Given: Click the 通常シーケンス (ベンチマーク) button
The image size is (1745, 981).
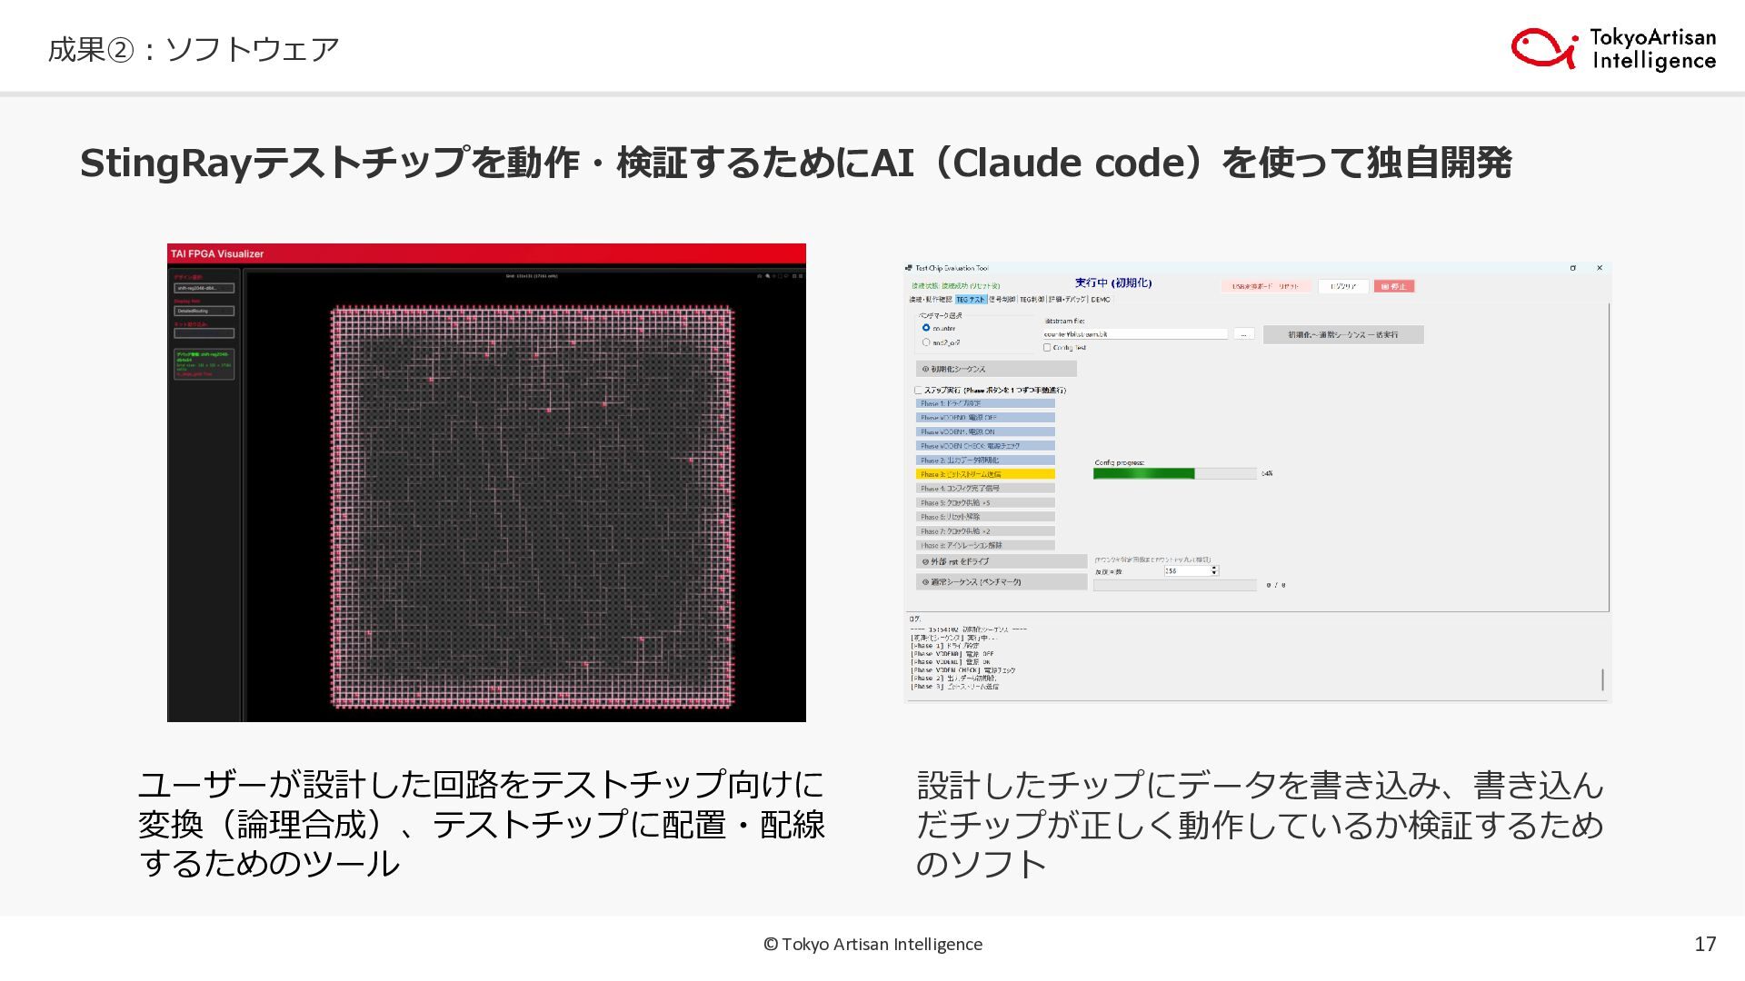Looking at the screenshot, I should (x=1002, y=581).
